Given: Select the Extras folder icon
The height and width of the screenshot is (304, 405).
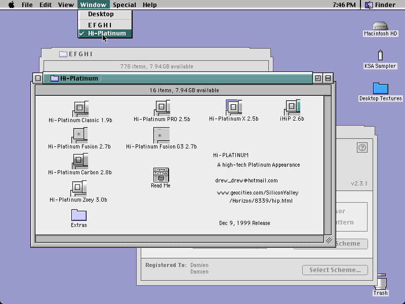Looking at the screenshot, I should (79, 215).
